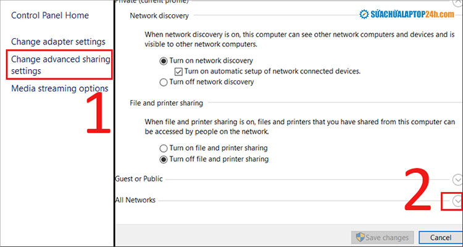Choose Turn on file and printer sharing
Screen dimensions: 463x247
pos(164,148)
